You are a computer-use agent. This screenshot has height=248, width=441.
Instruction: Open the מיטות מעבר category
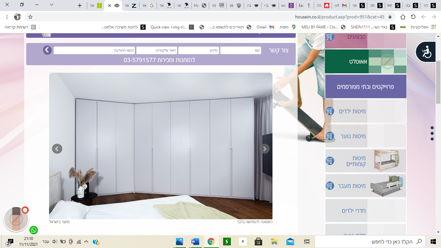pos(365,186)
